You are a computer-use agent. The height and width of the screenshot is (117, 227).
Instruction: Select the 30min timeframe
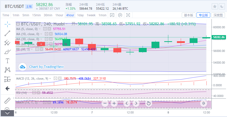tap(48, 15)
